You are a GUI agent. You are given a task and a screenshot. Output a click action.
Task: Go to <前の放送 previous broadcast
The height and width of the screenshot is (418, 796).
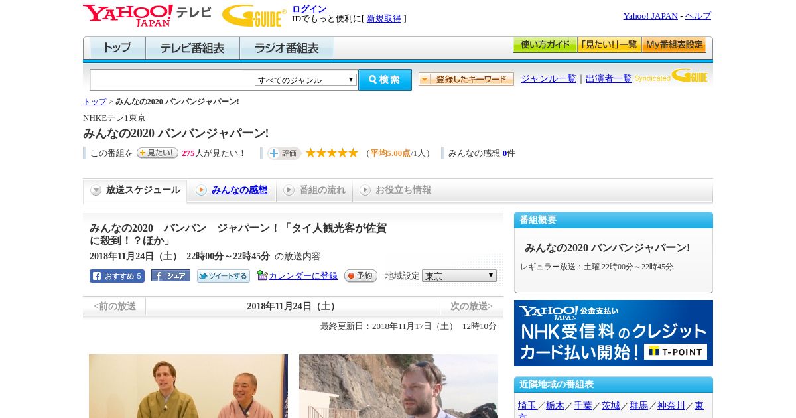tap(115, 307)
